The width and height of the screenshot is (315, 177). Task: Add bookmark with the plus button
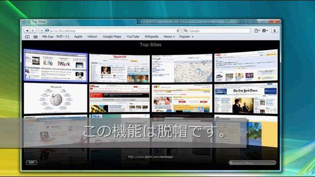[41, 30]
